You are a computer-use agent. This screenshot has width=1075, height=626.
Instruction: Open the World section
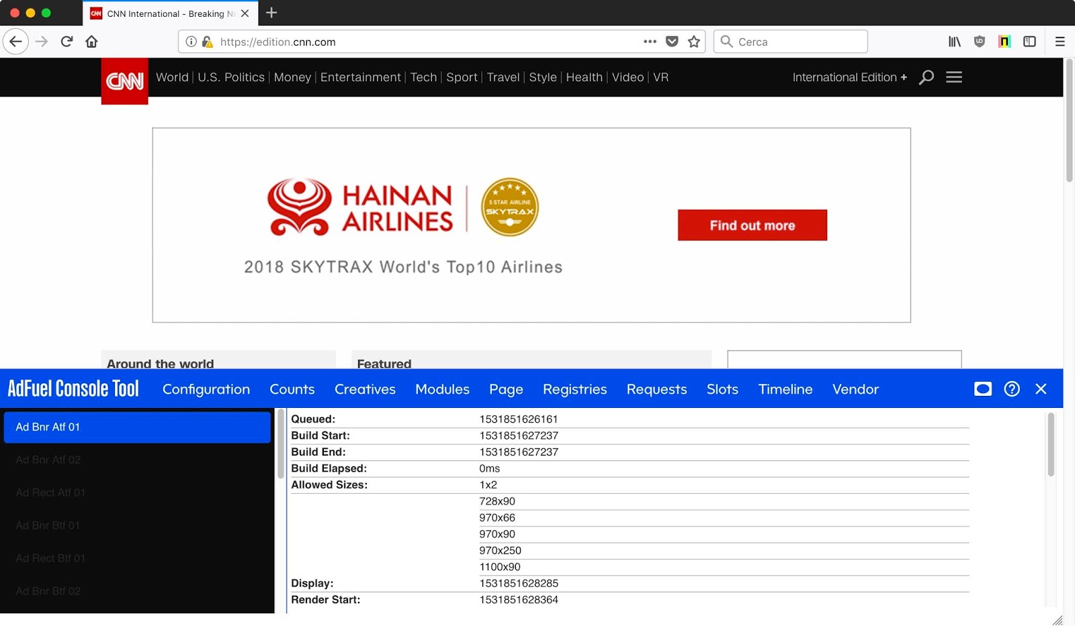(x=172, y=77)
